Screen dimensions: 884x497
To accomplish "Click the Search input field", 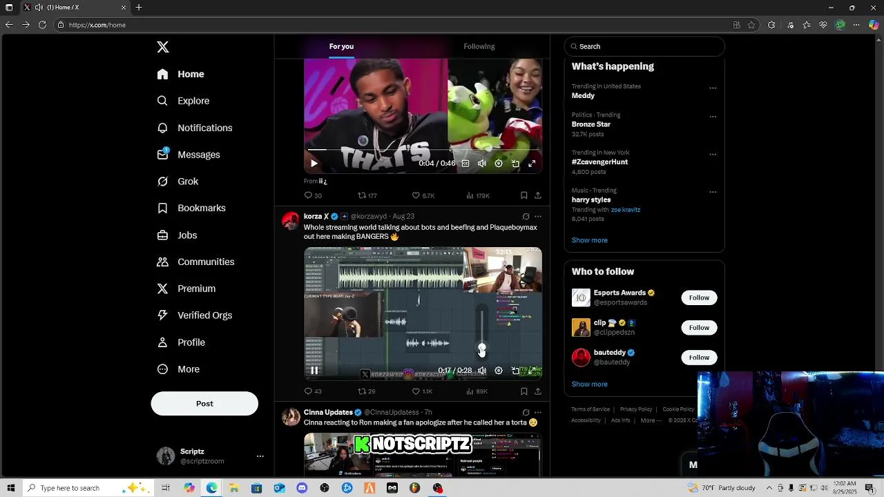I will tap(644, 46).
